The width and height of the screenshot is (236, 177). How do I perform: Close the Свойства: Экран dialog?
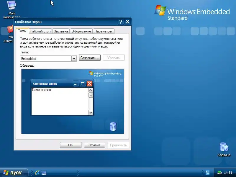tap(128, 22)
